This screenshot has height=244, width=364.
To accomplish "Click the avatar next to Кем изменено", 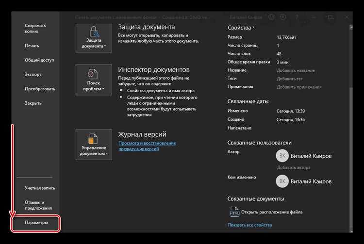I will [282, 181].
